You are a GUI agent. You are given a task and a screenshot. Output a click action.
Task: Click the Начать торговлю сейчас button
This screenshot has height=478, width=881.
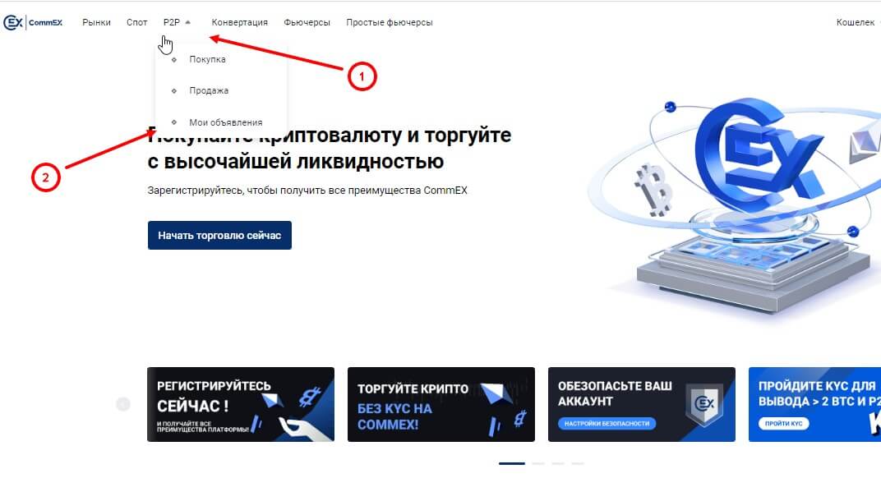point(219,236)
